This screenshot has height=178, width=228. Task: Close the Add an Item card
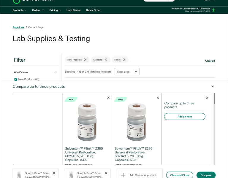[207, 98]
